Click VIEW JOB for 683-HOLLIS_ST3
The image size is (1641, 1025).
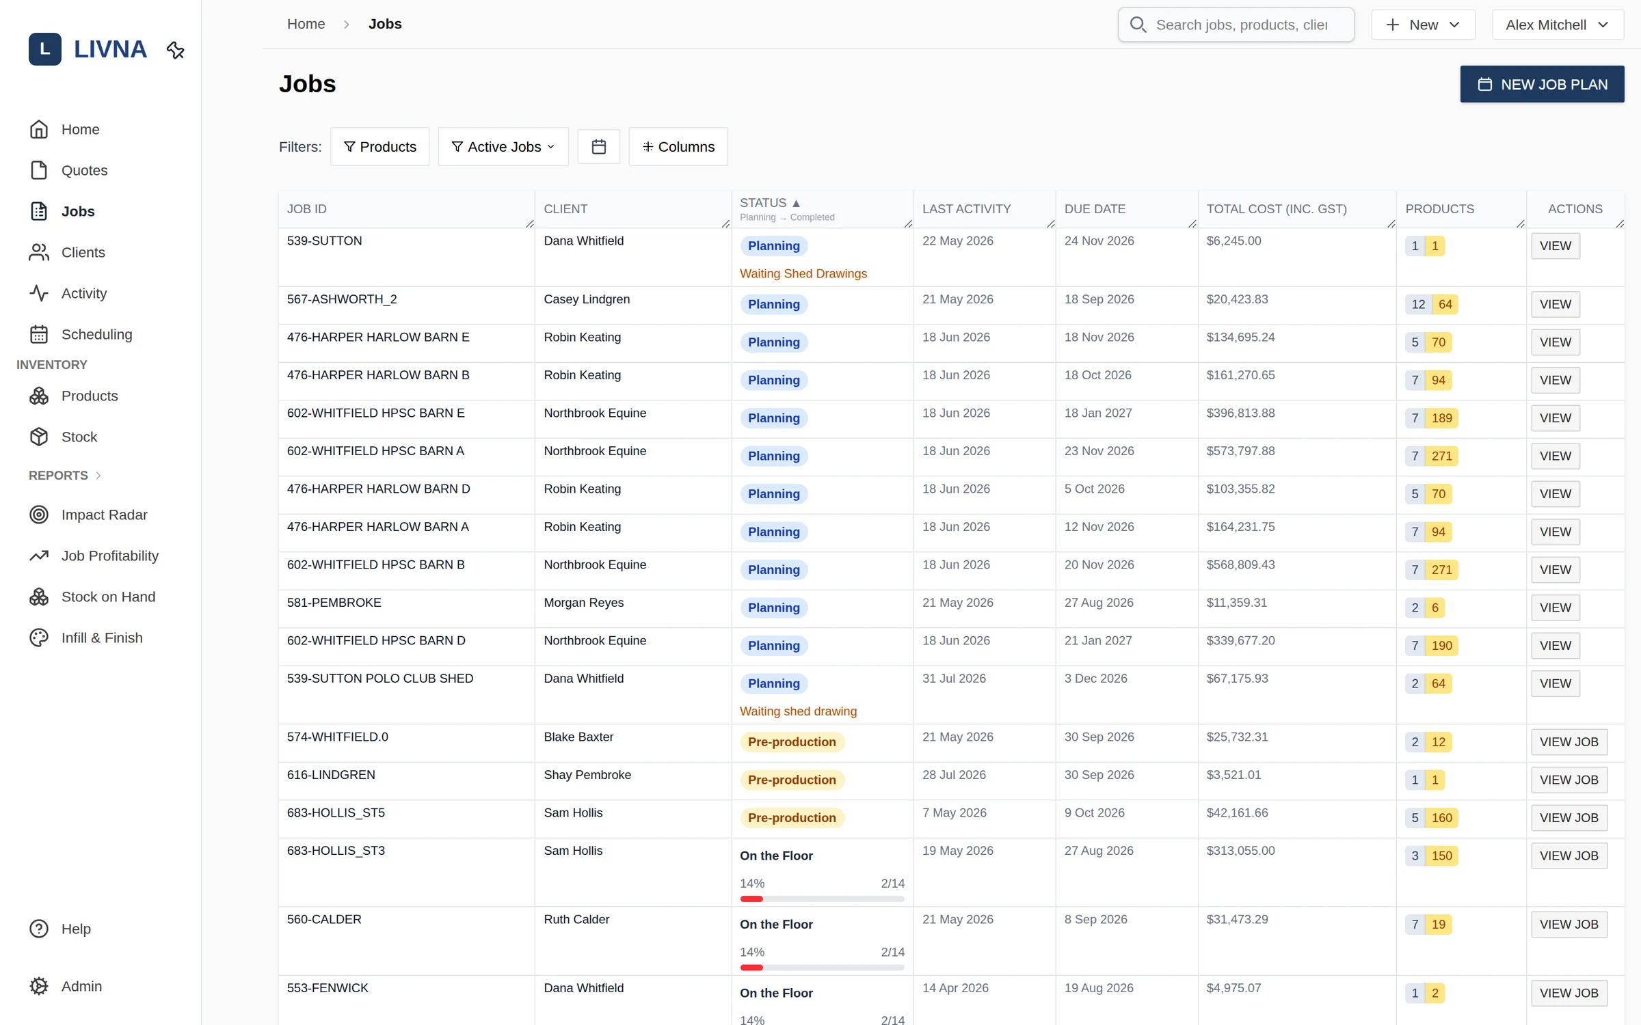click(x=1569, y=856)
